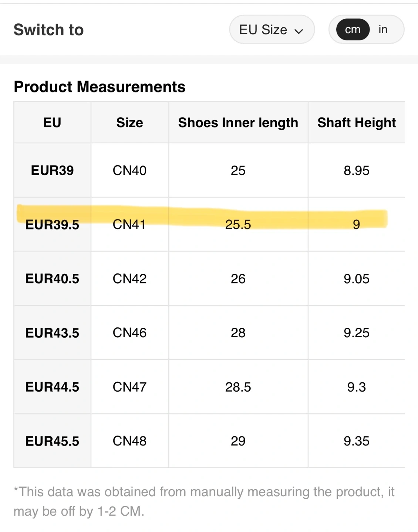Select the EUR44.5 size row
This screenshot has height=532, width=418.
[x=52, y=387]
